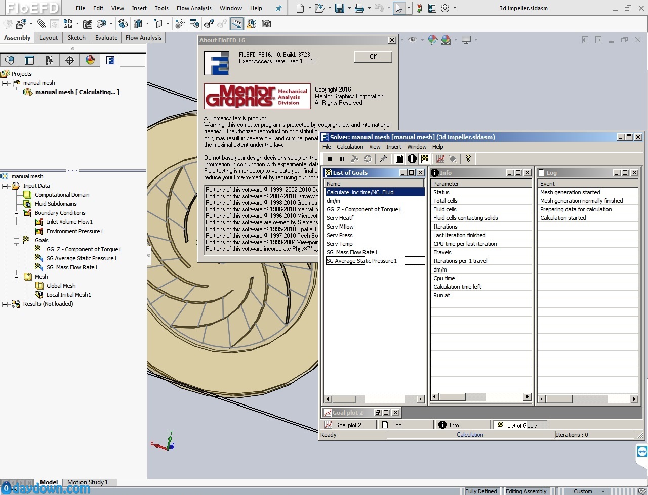Switch to the Sketch ribbon tab

(76, 38)
